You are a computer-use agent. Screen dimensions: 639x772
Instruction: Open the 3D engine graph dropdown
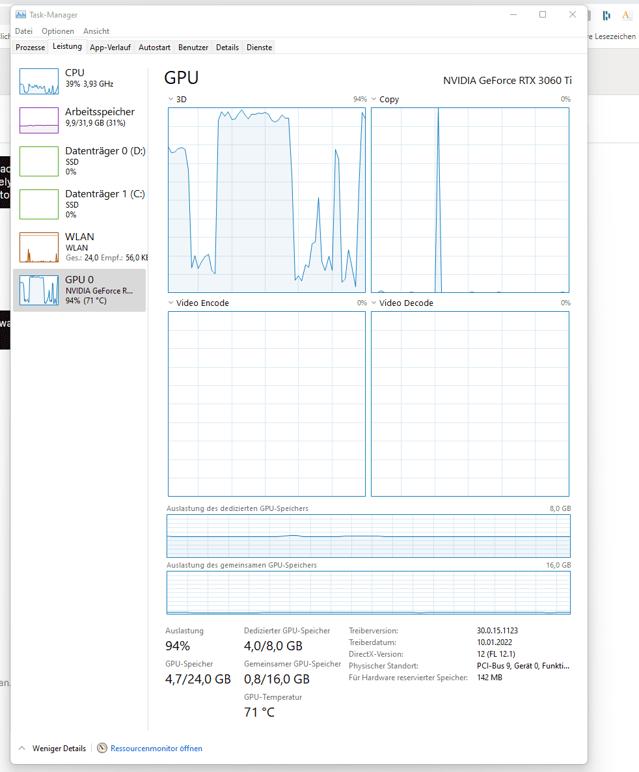(171, 99)
